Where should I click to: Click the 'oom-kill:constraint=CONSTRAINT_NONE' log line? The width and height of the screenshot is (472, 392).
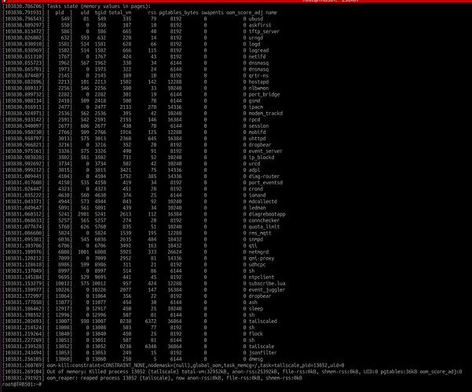point(196,365)
